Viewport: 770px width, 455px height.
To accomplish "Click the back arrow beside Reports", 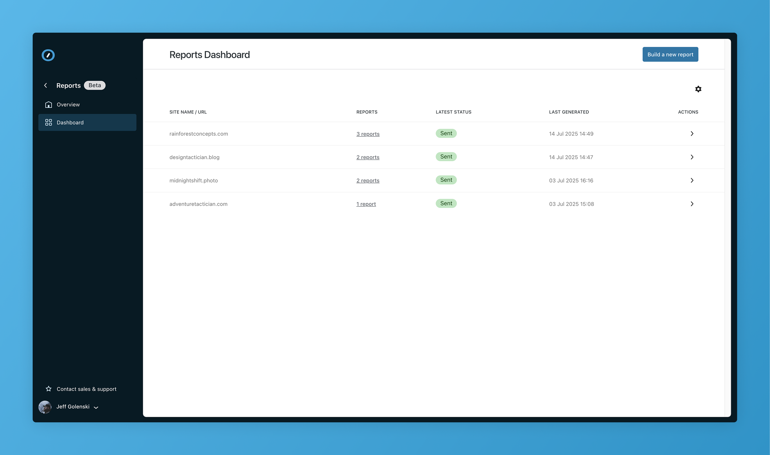I will click(46, 85).
